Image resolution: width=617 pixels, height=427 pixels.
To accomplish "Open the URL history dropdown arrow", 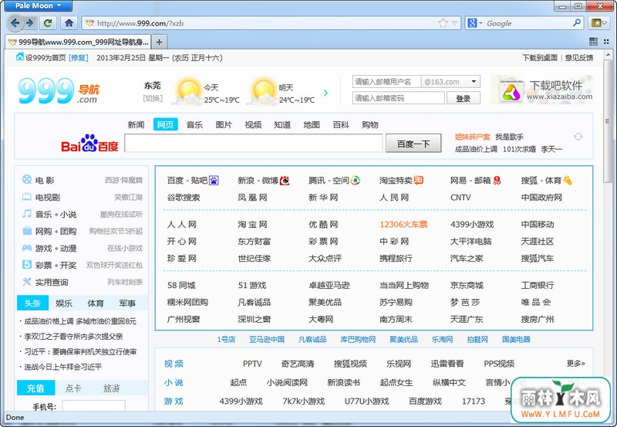I will coord(454,23).
